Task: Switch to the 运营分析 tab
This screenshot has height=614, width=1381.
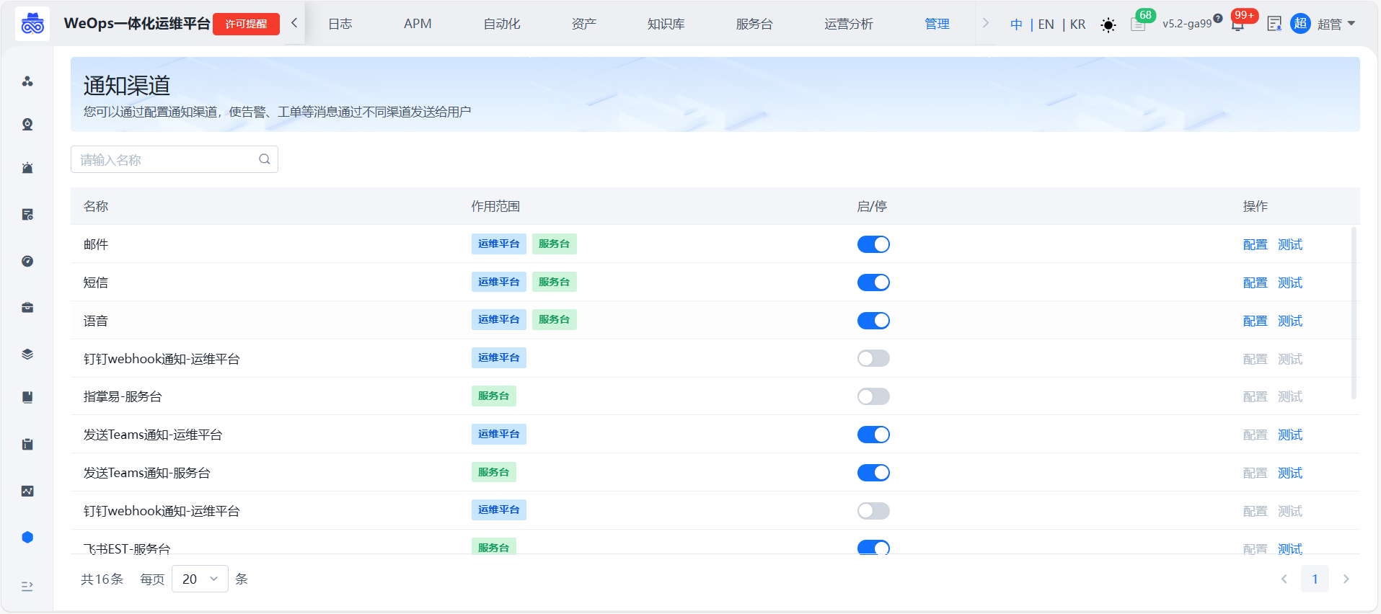Action: point(848,24)
